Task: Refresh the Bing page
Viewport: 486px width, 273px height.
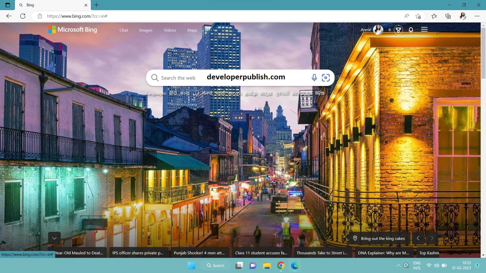Action: click(x=23, y=16)
